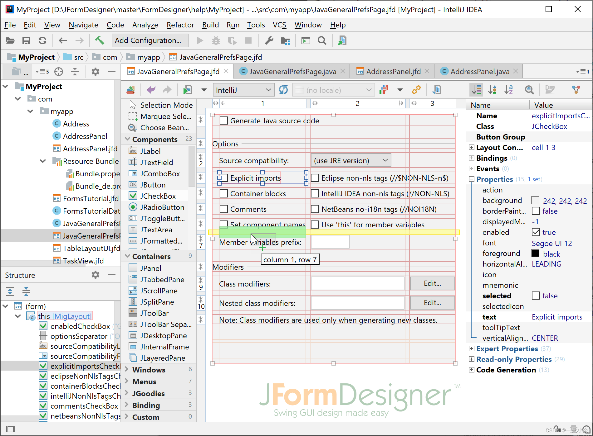Click the Build project hammer icon
Viewport: 593px width, 436px height.
(x=100, y=40)
